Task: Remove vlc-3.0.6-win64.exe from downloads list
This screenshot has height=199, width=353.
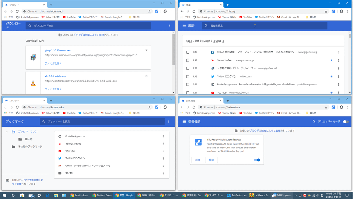Action: coord(146,76)
